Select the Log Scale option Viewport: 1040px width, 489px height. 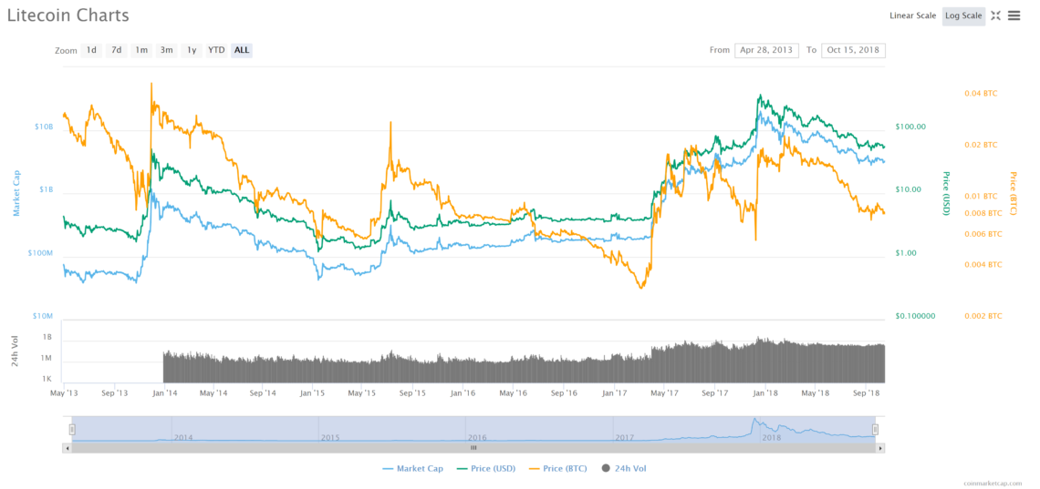(963, 15)
